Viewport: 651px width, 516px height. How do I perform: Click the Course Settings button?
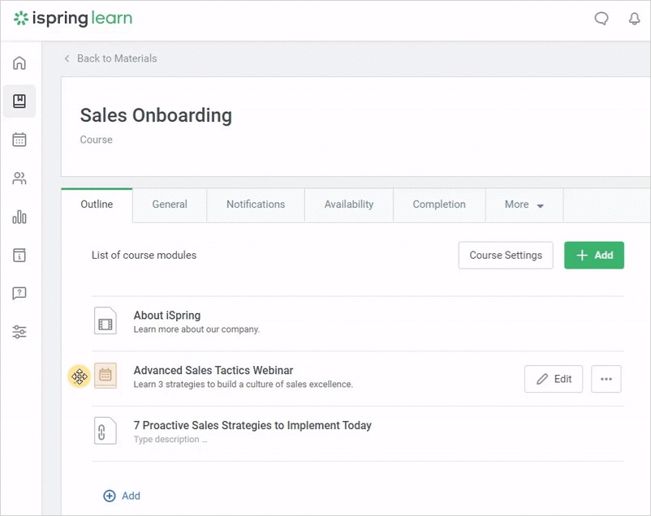(x=506, y=255)
